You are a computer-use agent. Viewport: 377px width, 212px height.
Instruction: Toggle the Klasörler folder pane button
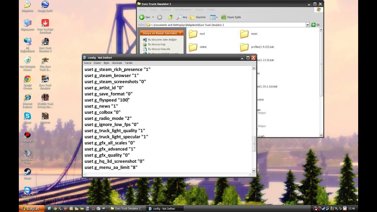[x=198, y=17]
